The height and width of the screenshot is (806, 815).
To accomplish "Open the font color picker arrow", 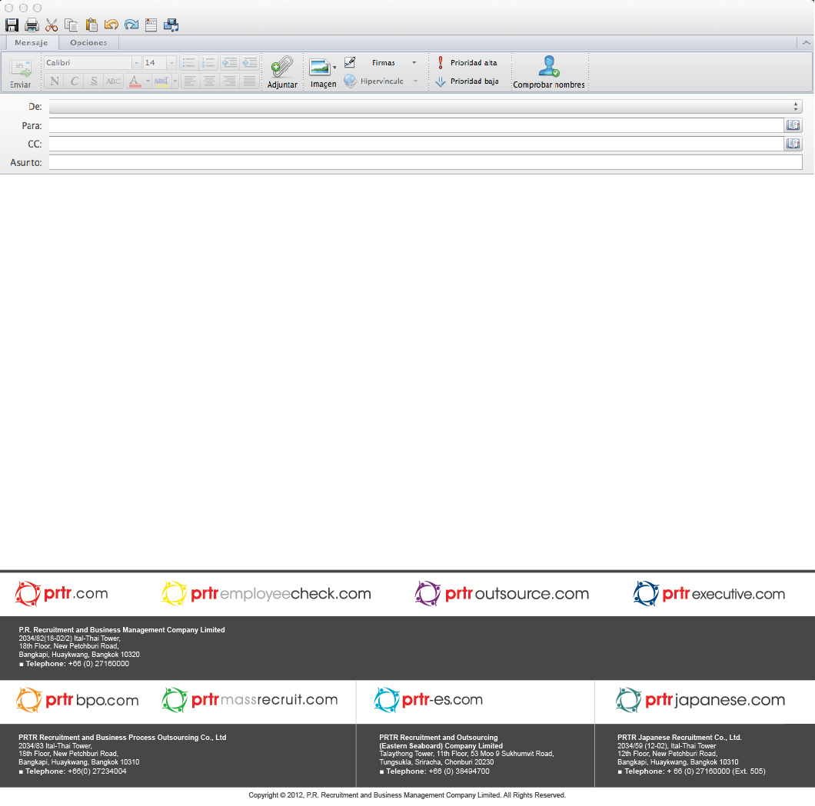I will (147, 81).
